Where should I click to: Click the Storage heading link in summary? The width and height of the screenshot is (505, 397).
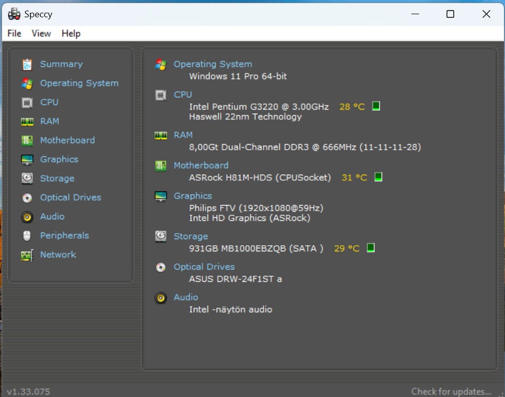click(x=191, y=236)
